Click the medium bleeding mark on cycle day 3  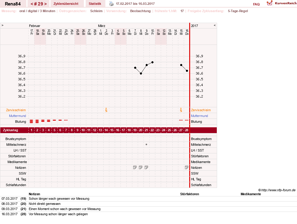coord(43,121)
